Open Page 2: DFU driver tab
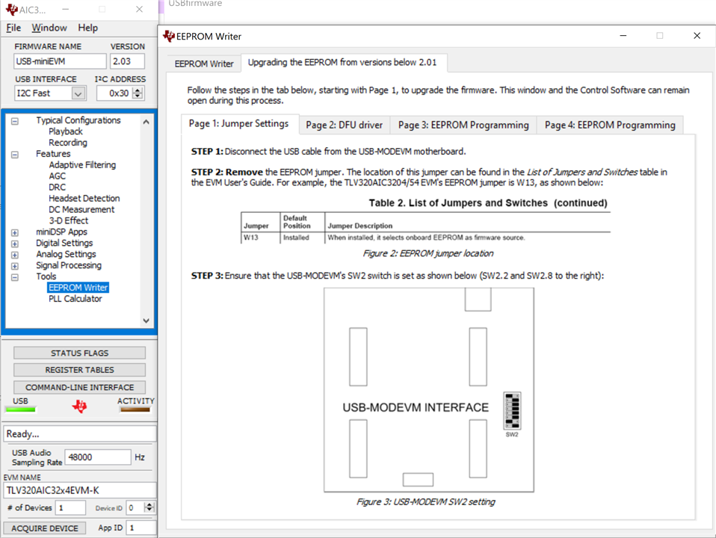This screenshot has width=716, height=538. 345,125
